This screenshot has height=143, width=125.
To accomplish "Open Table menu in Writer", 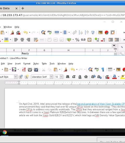I will click(44, 64).
